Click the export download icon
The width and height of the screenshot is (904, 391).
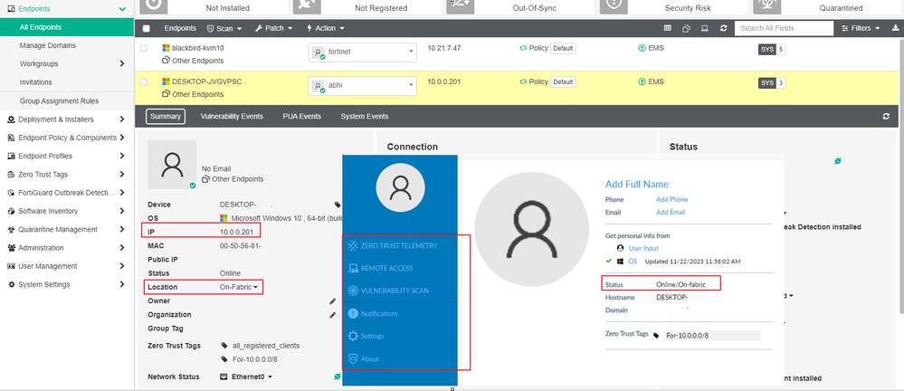pos(895,28)
